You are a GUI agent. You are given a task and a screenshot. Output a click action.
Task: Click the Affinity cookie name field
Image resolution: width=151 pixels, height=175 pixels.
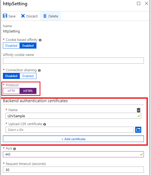73,61
